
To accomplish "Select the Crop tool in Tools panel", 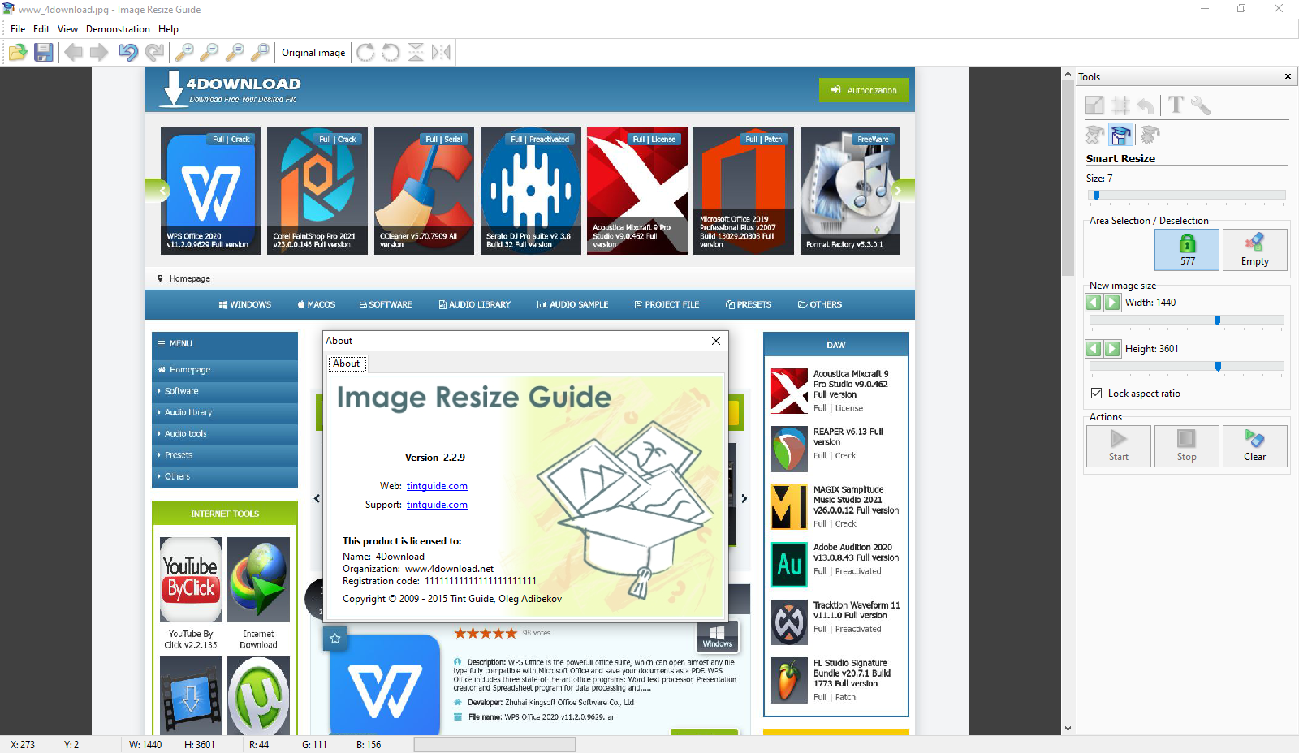I will (1120, 105).
